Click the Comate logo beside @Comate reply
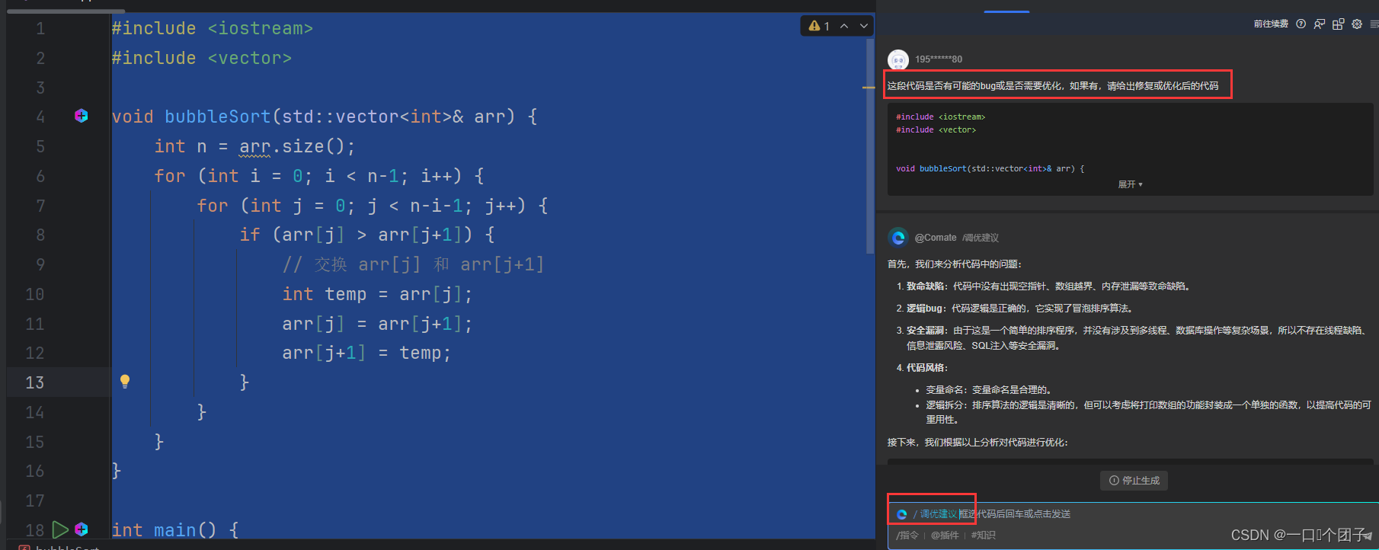The height and width of the screenshot is (550, 1379). pyautogui.click(x=898, y=238)
